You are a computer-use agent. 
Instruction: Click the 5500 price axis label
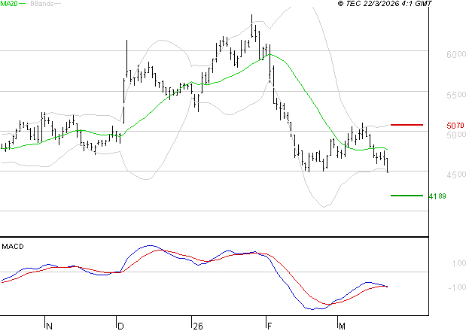coord(456,95)
